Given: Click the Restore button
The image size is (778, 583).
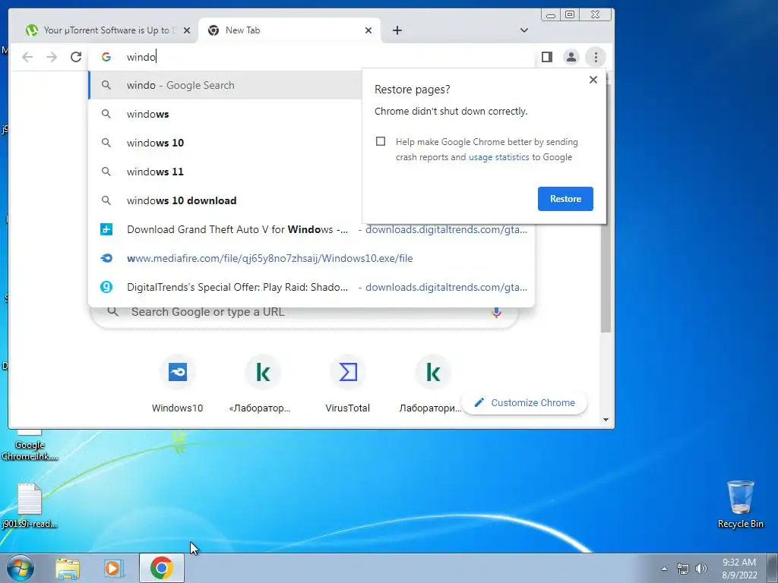Looking at the screenshot, I should click(565, 199).
